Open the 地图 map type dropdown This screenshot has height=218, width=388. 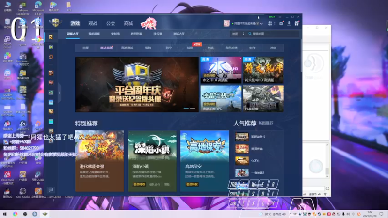tap(238, 34)
